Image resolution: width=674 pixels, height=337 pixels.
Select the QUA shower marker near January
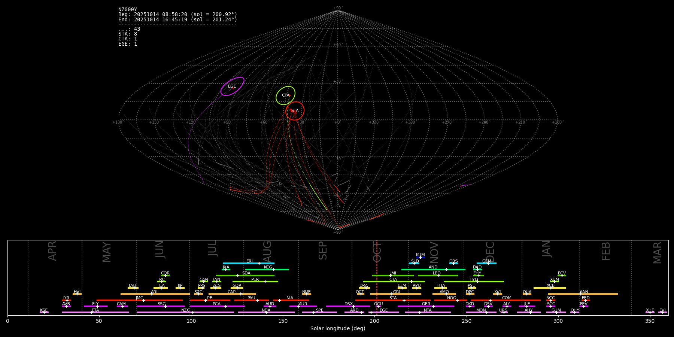pos(527,294)
